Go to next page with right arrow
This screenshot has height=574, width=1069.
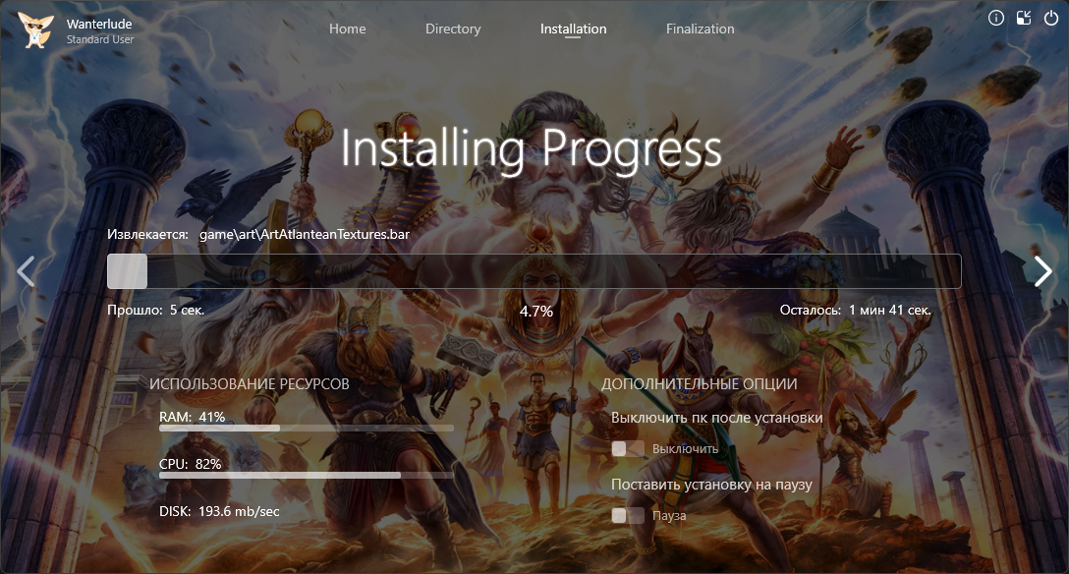[x=1042, y=271]
